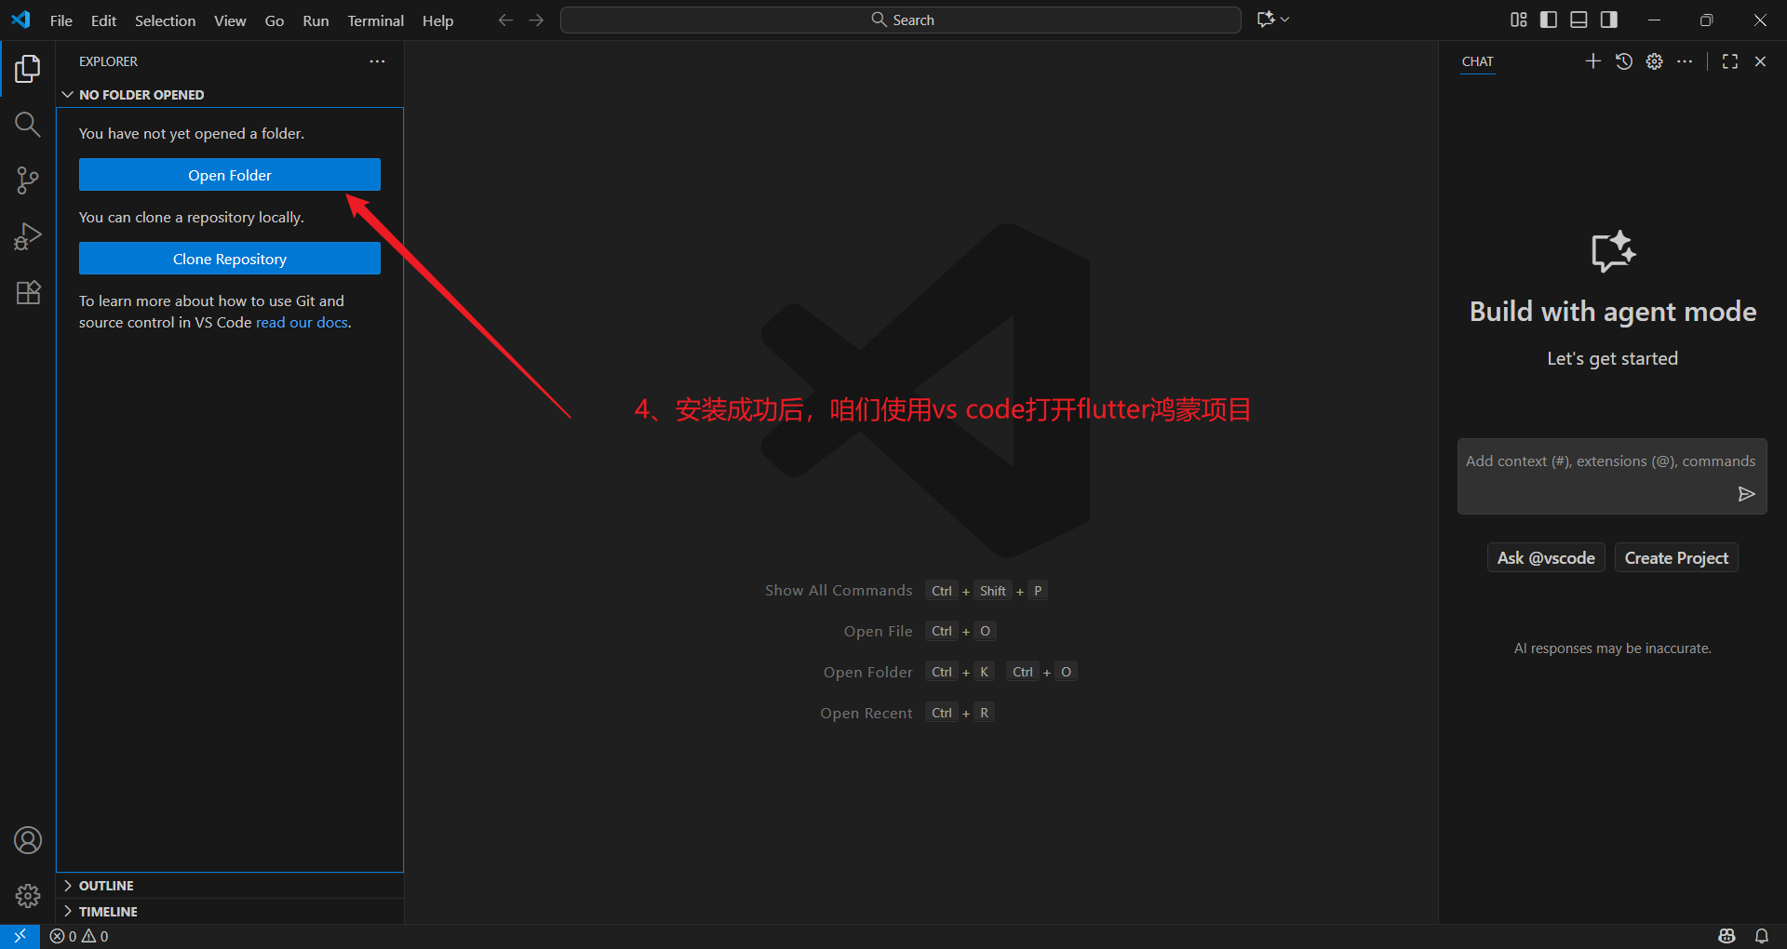Click Create Project suggestion
The width and height of the screenshot is (1787, 949).
pos(1676,558)
